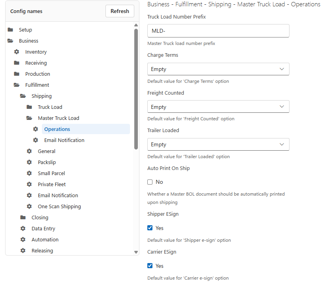Open the General config item
The image size is (329, 282).
(x=47, y=151)
